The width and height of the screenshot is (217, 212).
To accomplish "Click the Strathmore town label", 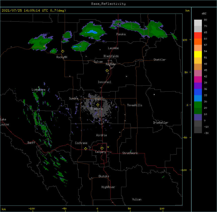I will (130, 153).
